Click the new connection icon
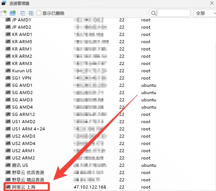The width and height of the screenshot is (216, 191). point(3,13)
